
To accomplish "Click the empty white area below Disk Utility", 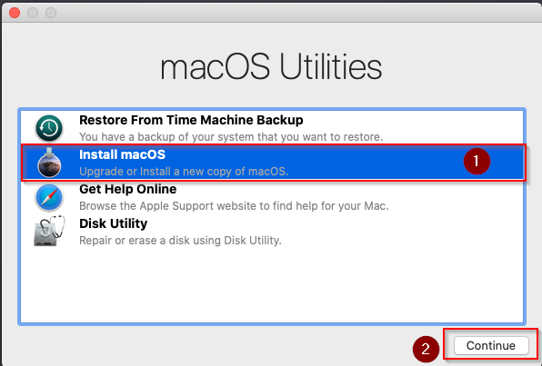I will [x=272, y=285].
